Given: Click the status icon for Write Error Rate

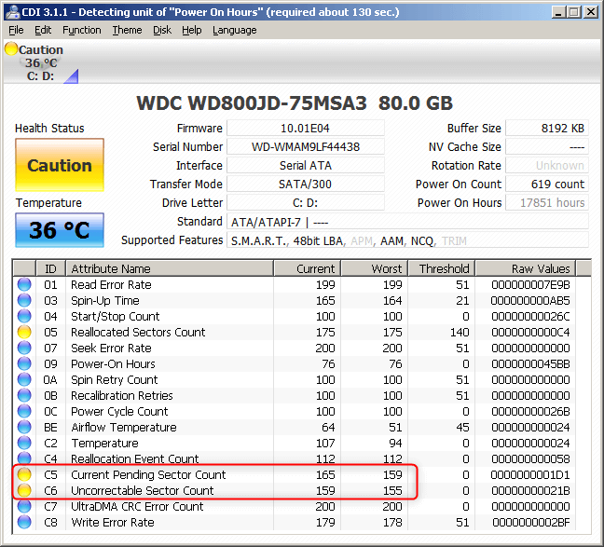Looking at the screenshot, I should (x=24, y=522).
